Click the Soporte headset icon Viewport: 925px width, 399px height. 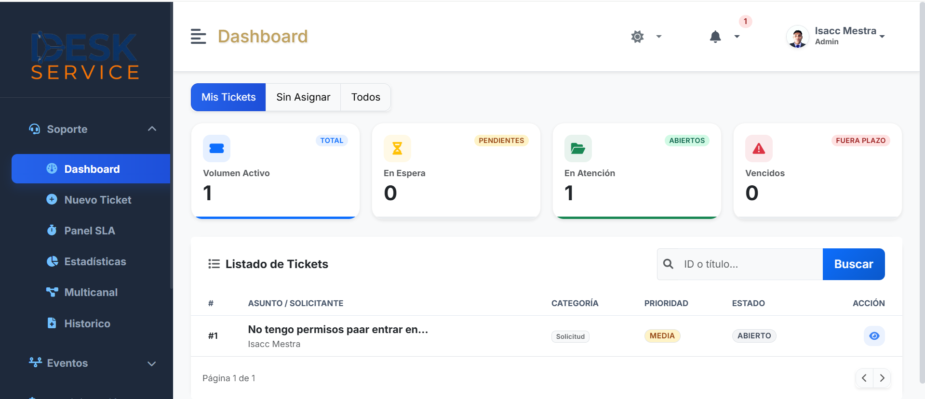tap(35, 129)
